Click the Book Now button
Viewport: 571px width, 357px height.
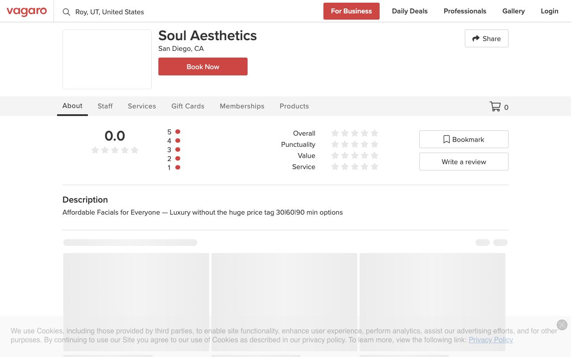(203, 66)
